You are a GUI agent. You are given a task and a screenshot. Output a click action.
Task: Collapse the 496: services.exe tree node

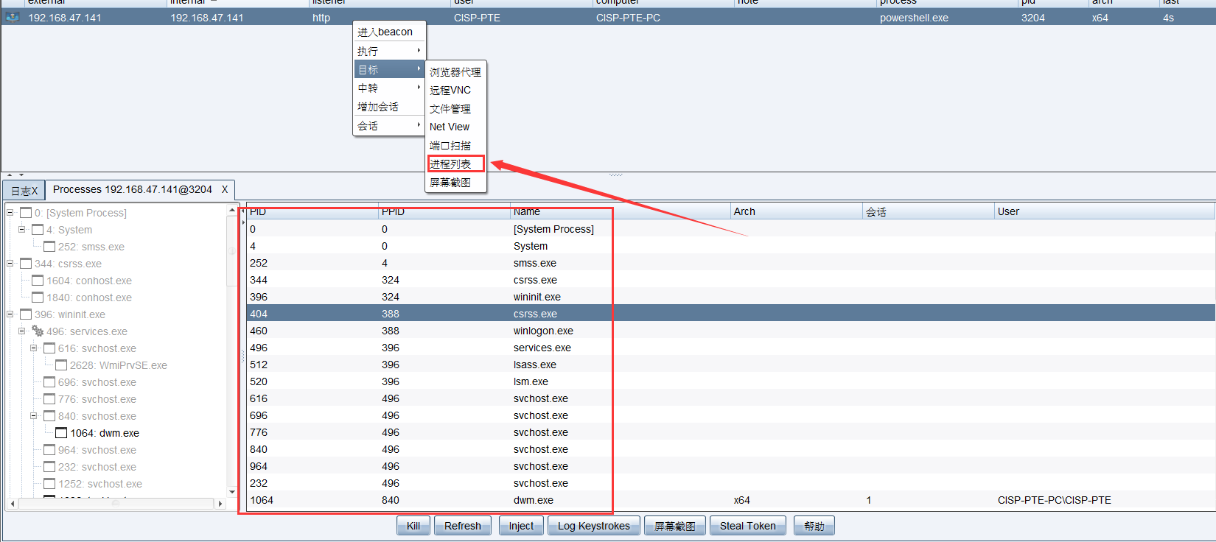click(22, 331)
